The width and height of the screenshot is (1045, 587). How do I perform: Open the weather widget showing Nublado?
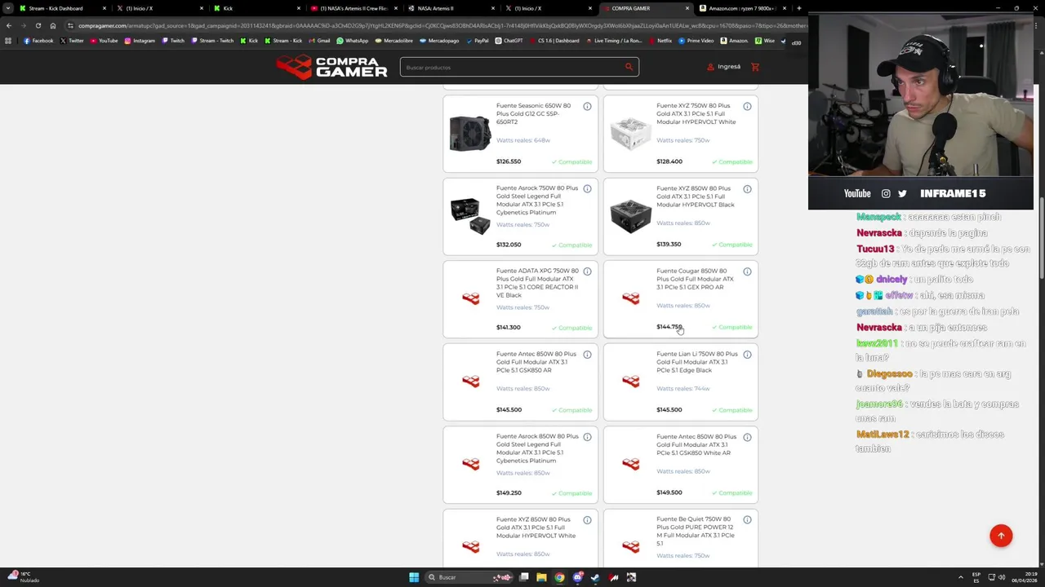(24, 577)
